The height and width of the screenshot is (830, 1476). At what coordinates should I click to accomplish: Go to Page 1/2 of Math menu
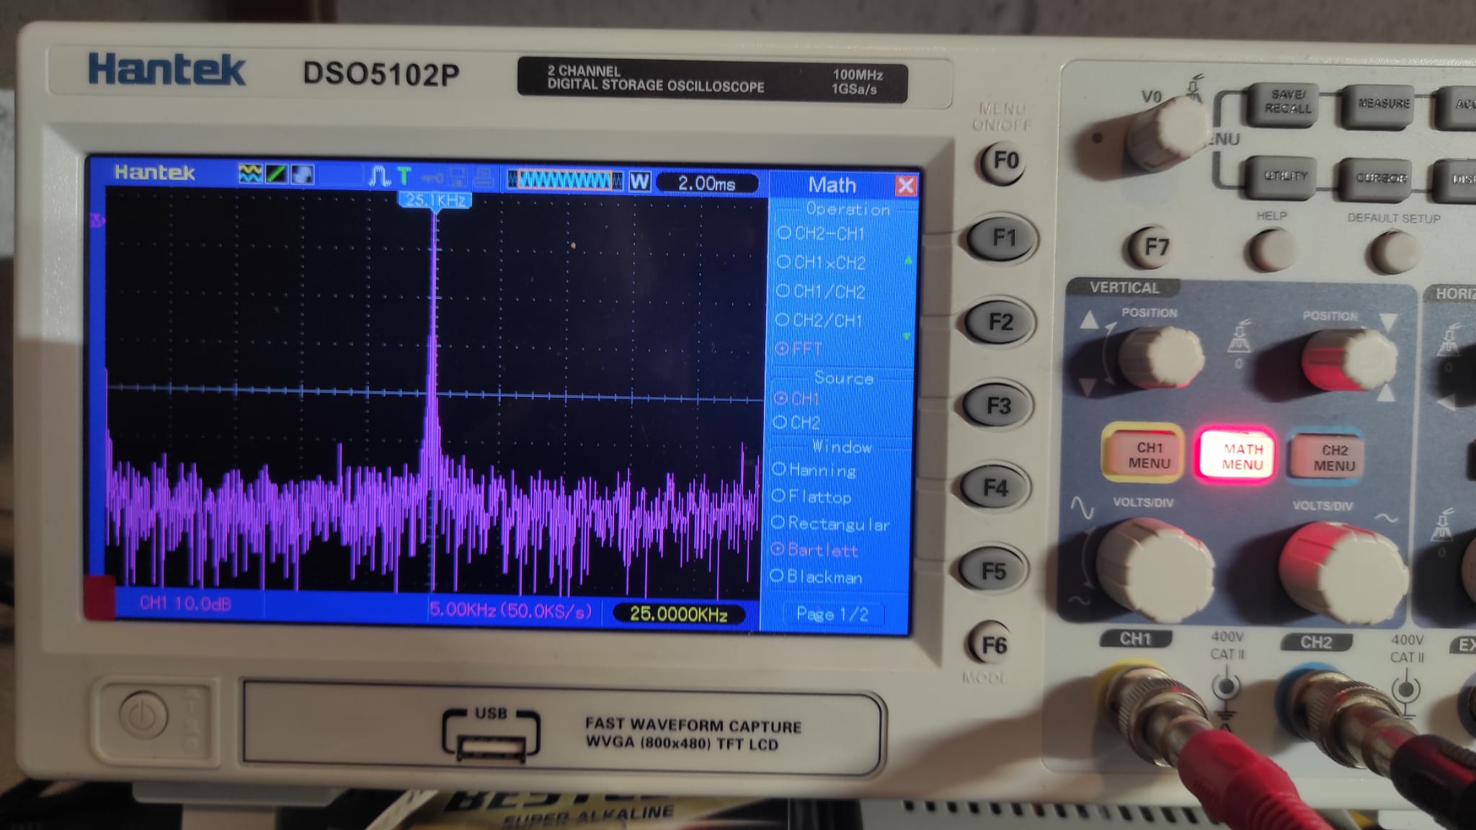[832, 615]
